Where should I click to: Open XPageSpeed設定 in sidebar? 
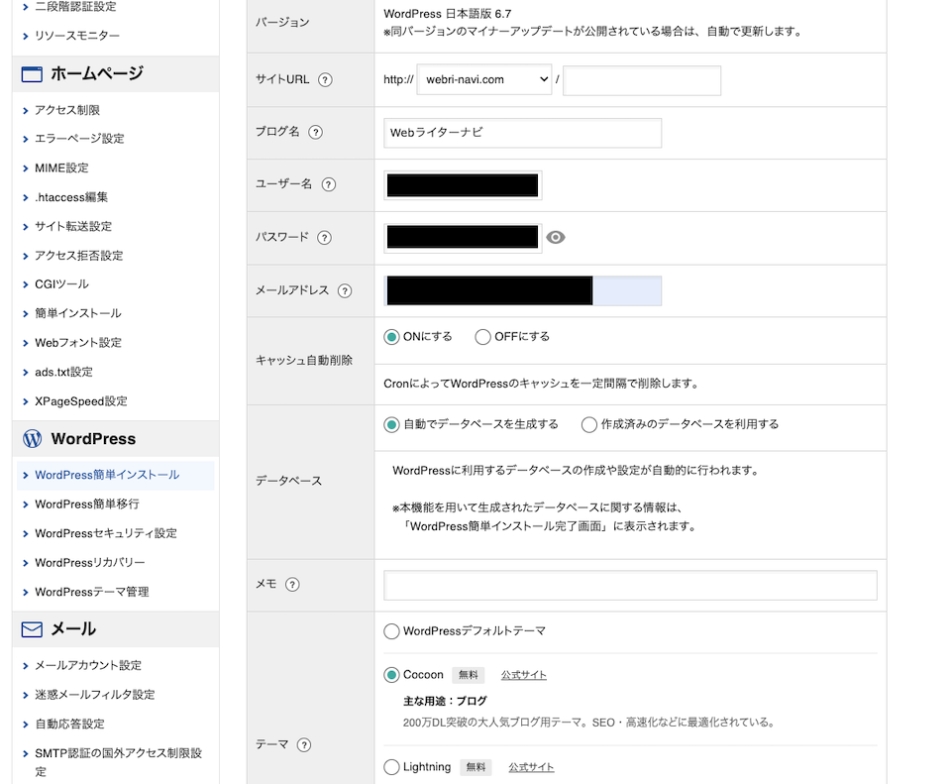(x=81, y=401)
